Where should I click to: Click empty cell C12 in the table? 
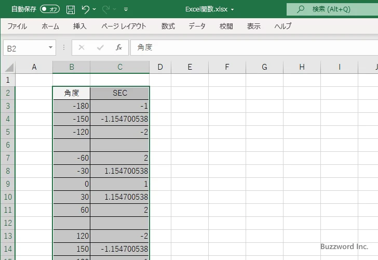coord(120,223)
